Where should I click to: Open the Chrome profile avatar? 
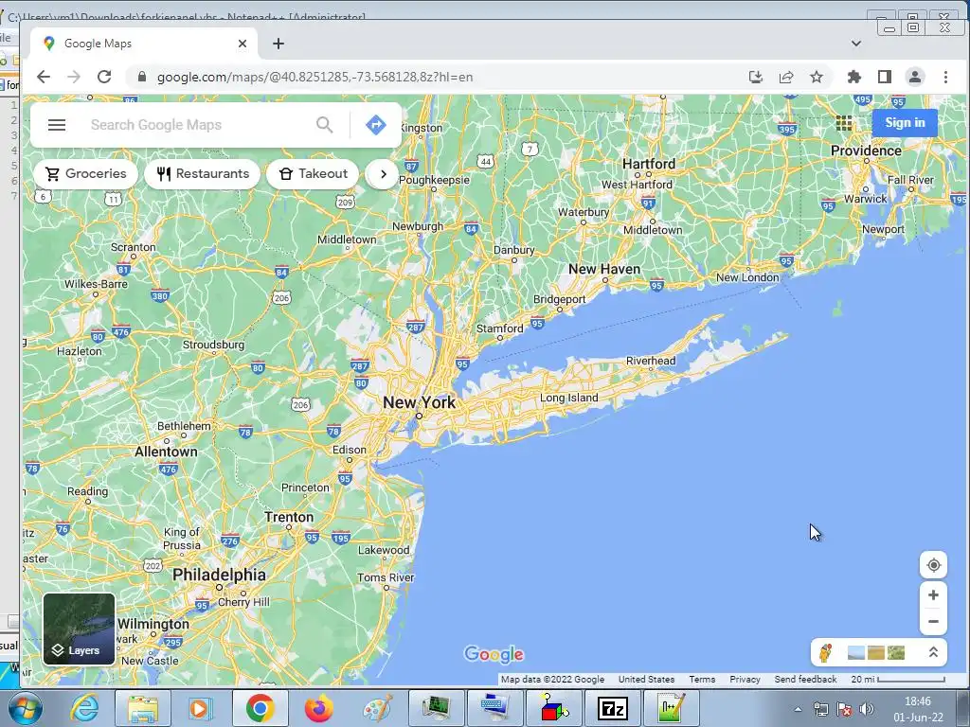coord(915,77)
